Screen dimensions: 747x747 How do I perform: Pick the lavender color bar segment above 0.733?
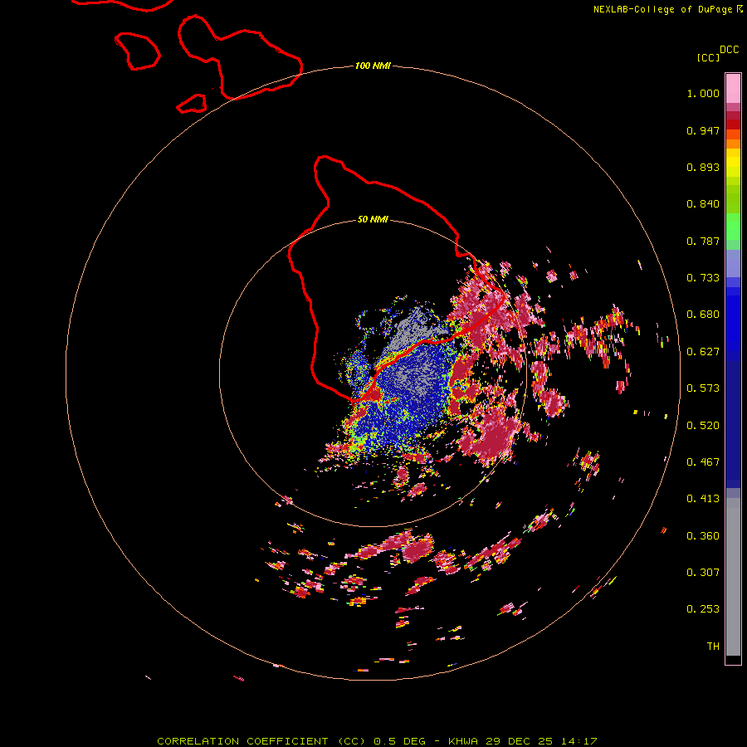[x=733, y=263]
